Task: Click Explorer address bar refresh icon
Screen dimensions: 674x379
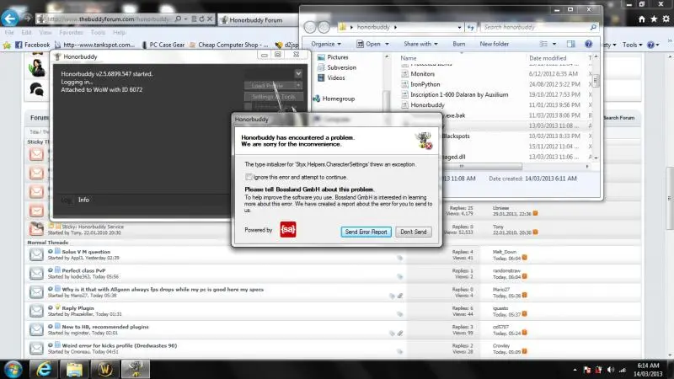Action: [471, 27]
